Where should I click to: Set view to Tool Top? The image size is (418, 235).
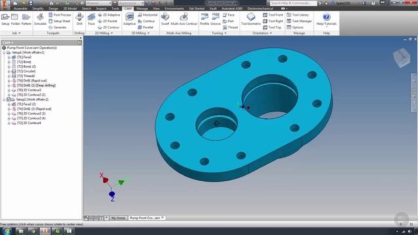pos(272,27)
